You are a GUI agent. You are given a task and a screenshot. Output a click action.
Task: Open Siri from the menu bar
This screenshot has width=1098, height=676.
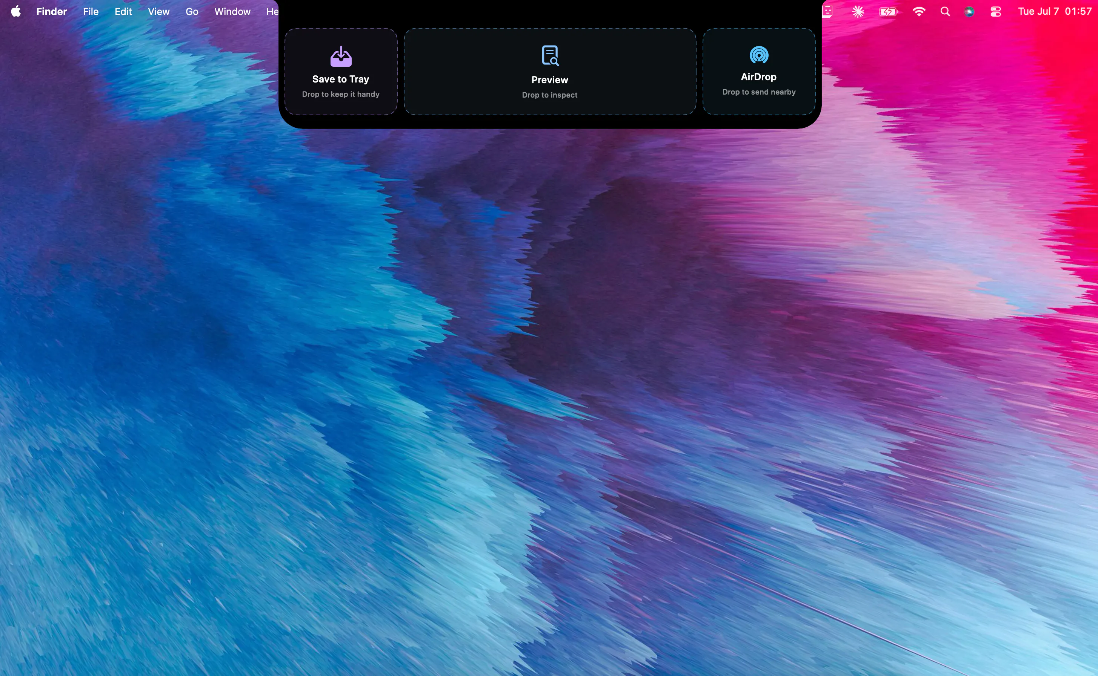pos(970,12)
